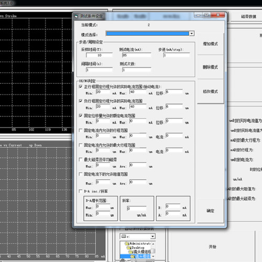This screenshot has width=262, height=262.
Task: Enable 固定电流内允许的行程范围 checkbox
Action: [81, 130]
